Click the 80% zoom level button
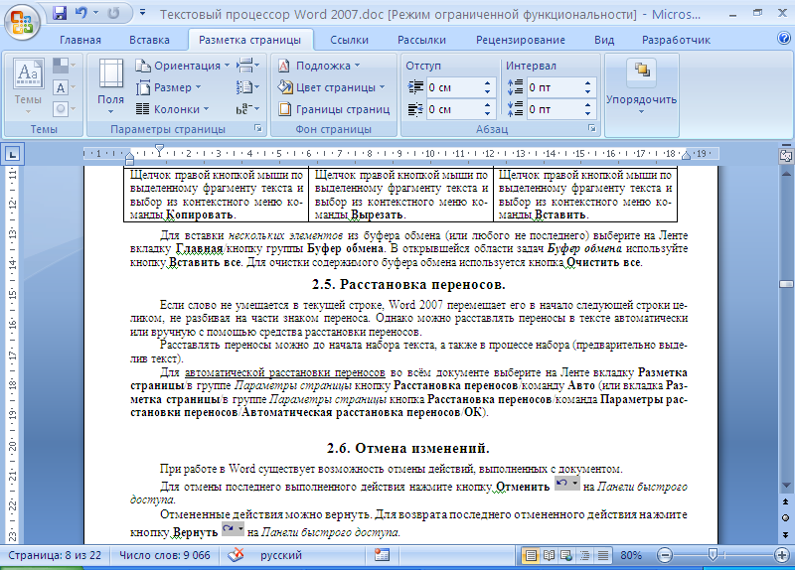Screen dimensions: 795x570 [631, 555]
